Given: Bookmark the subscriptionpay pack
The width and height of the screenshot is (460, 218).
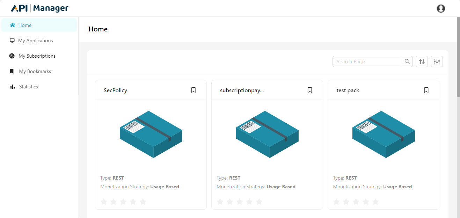Looking at the screenshot, I should click(x=309, y=90).
